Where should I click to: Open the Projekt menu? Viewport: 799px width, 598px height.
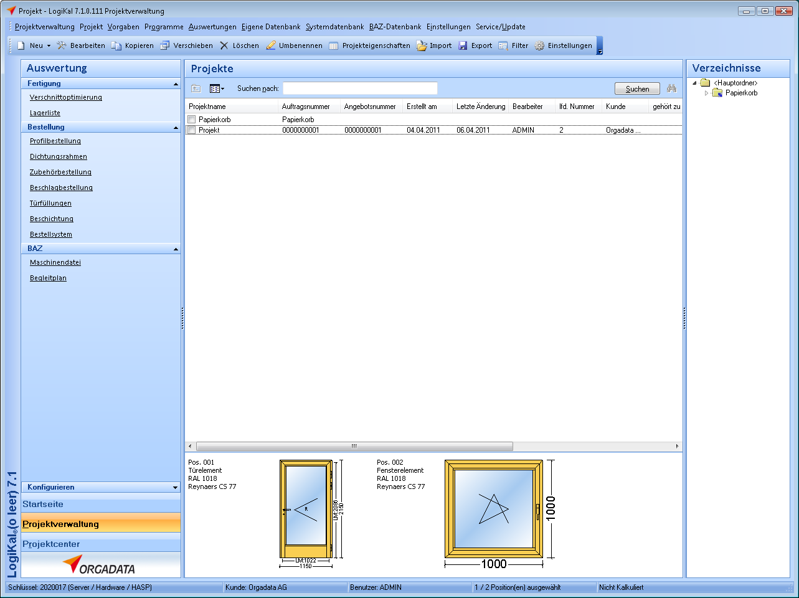pyautogui.click(x=92, y=27)
